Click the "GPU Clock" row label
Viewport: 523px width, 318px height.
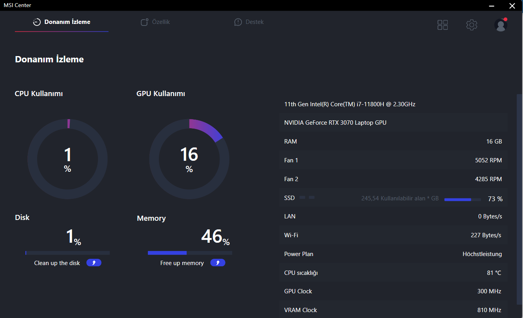[x=298, y=291]
